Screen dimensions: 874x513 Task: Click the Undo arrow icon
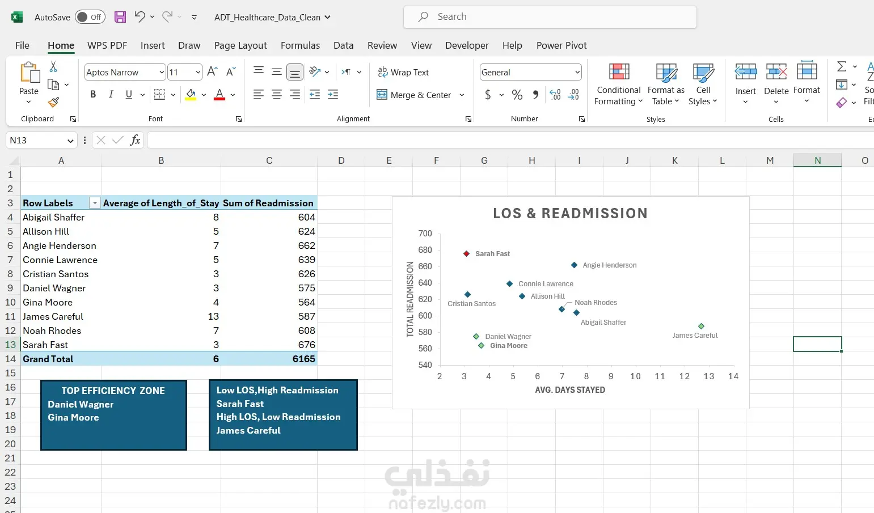pyautogui.click(x=140, y=16)
